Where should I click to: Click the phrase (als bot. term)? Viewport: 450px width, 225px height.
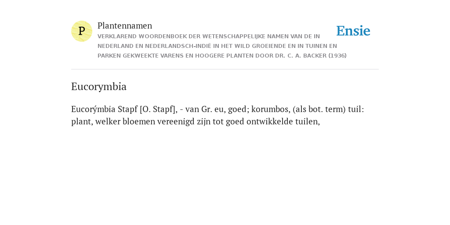319,109
